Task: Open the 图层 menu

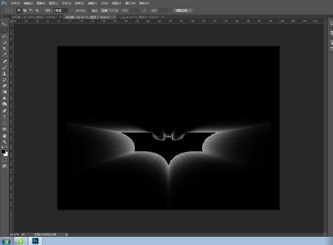Action: [x=53, y=3]
